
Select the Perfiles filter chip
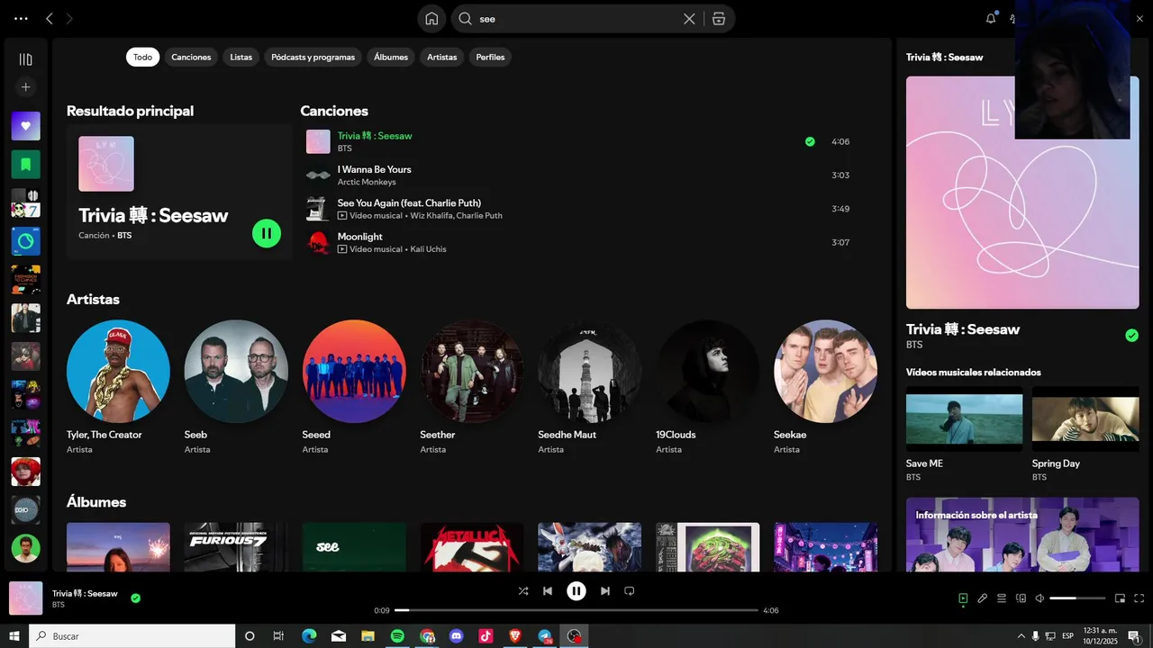click(490, 57)
